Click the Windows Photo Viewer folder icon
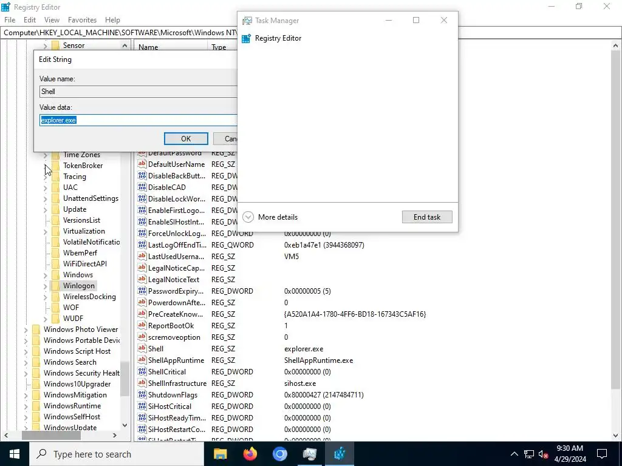 pyautogui.click(x=36, y=329)
